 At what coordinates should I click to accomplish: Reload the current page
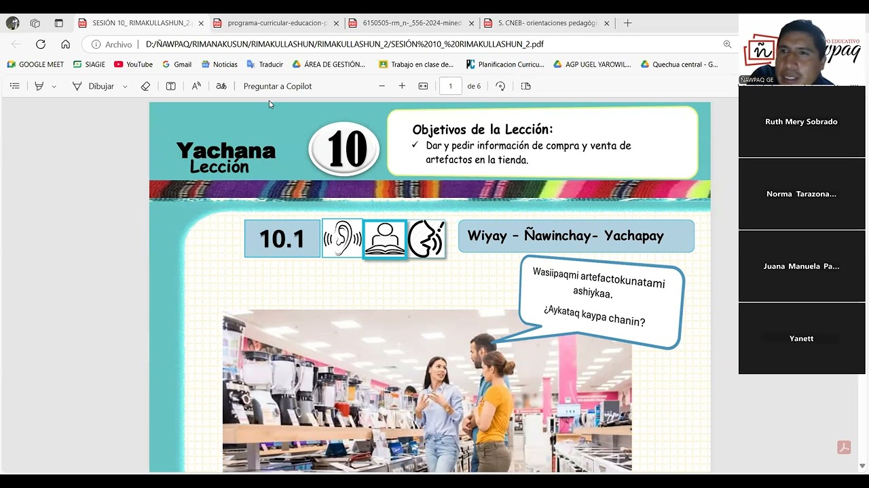pyautogui.click(x=41, y=44)
